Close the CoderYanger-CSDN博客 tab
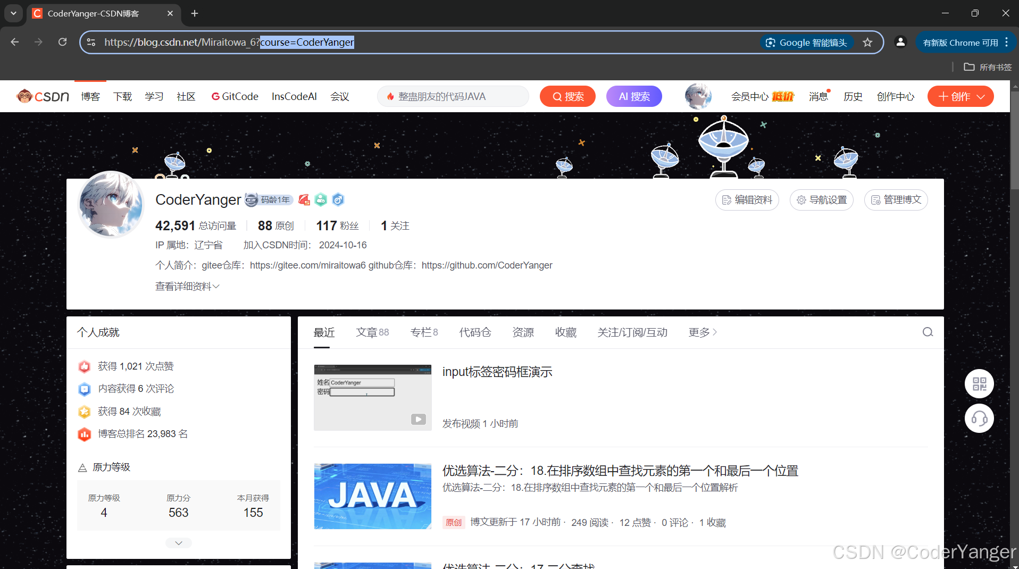Viewport: 1019px width, 569px height. (170, 13)
